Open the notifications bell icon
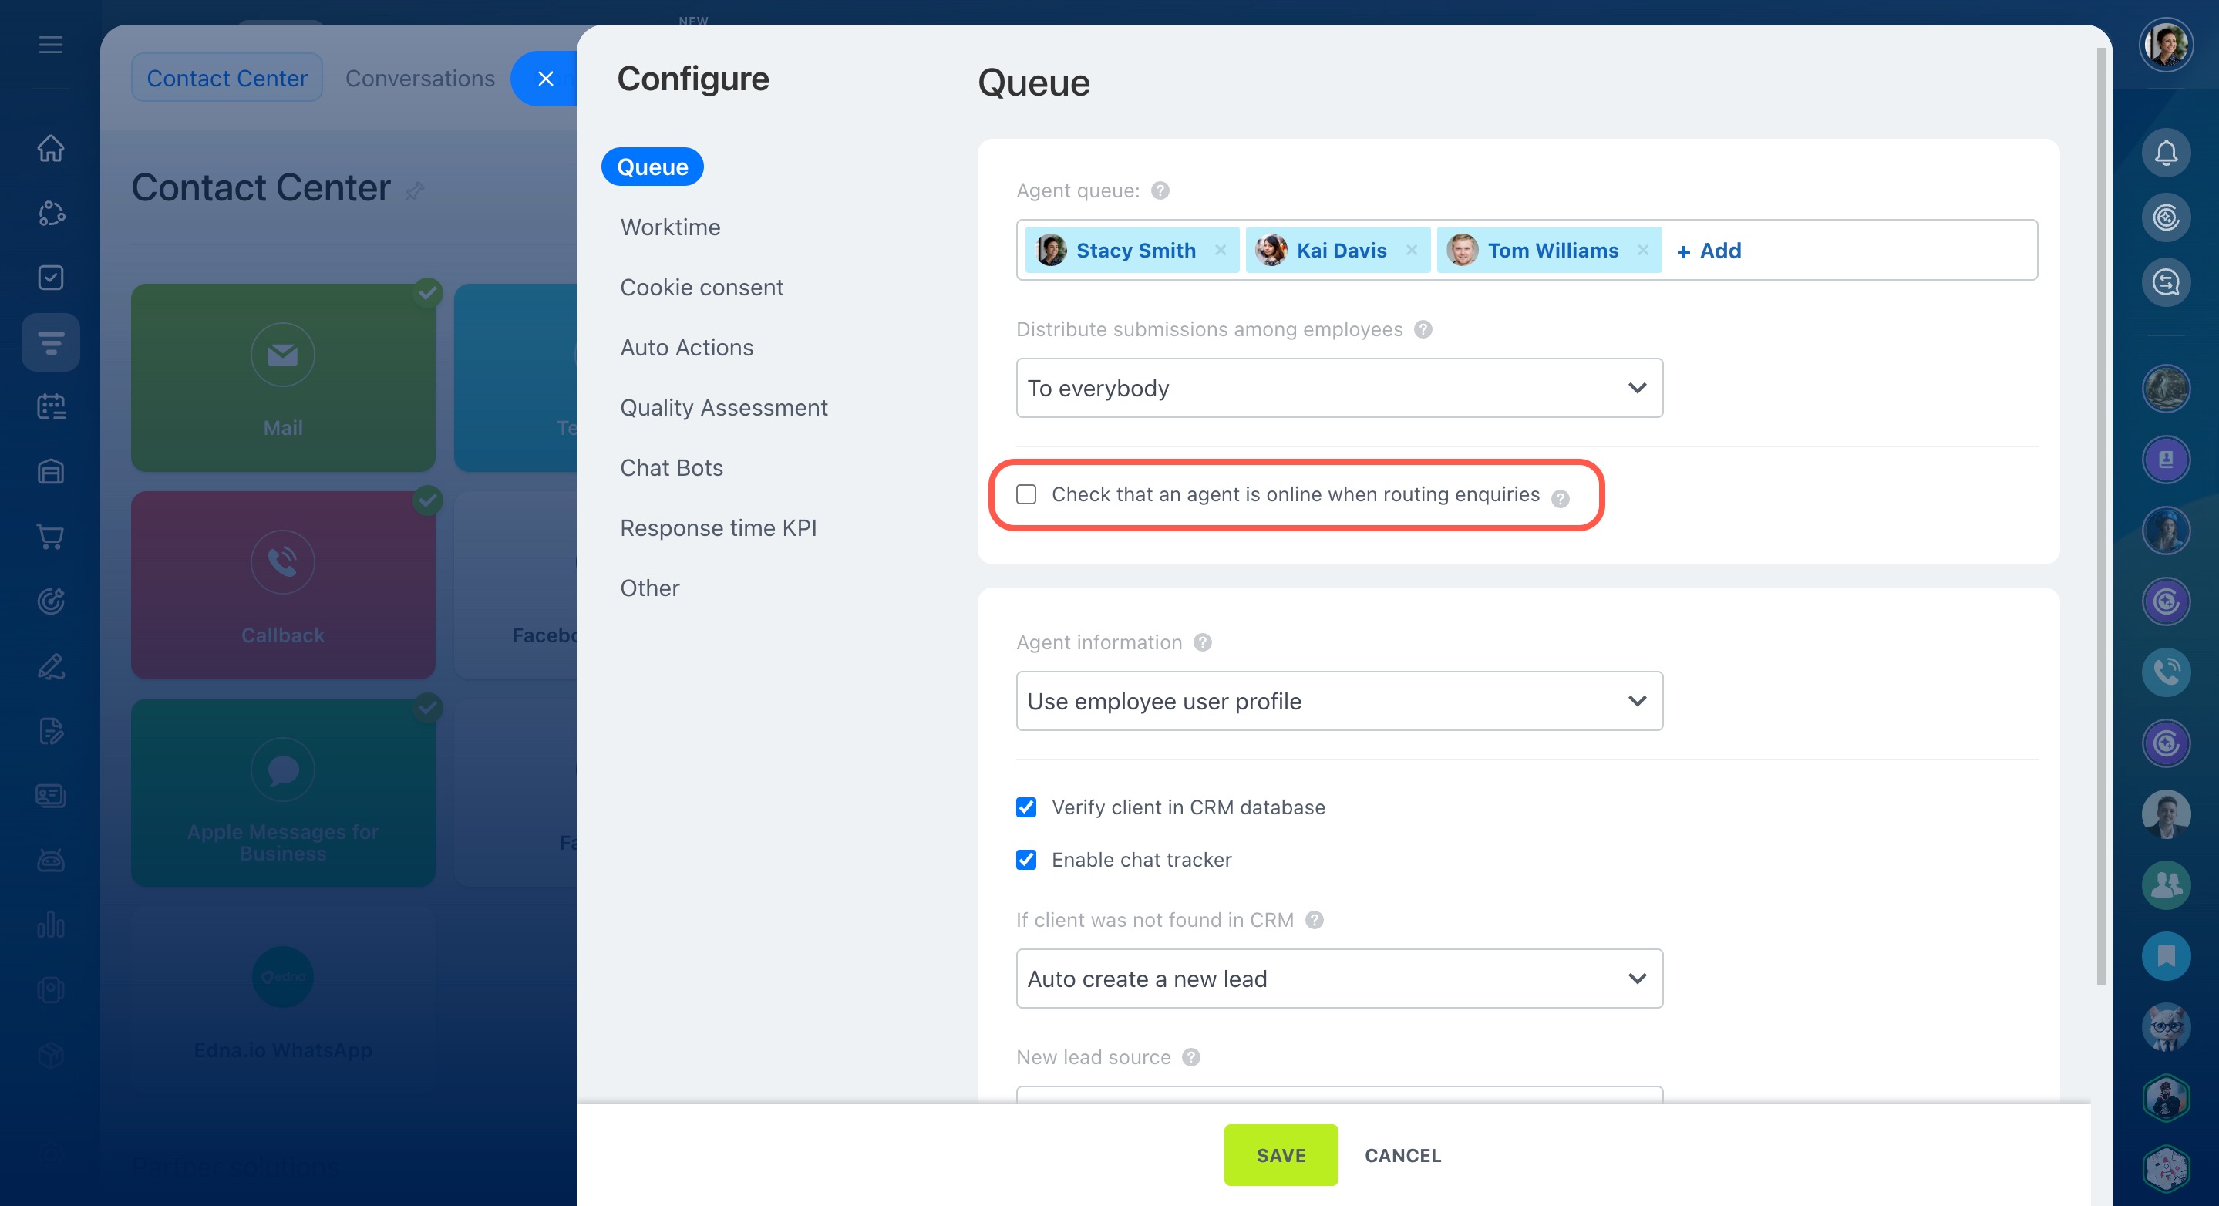Image resolution: width=2219 pixels, height=1206 pixels. coord(2166,153)
